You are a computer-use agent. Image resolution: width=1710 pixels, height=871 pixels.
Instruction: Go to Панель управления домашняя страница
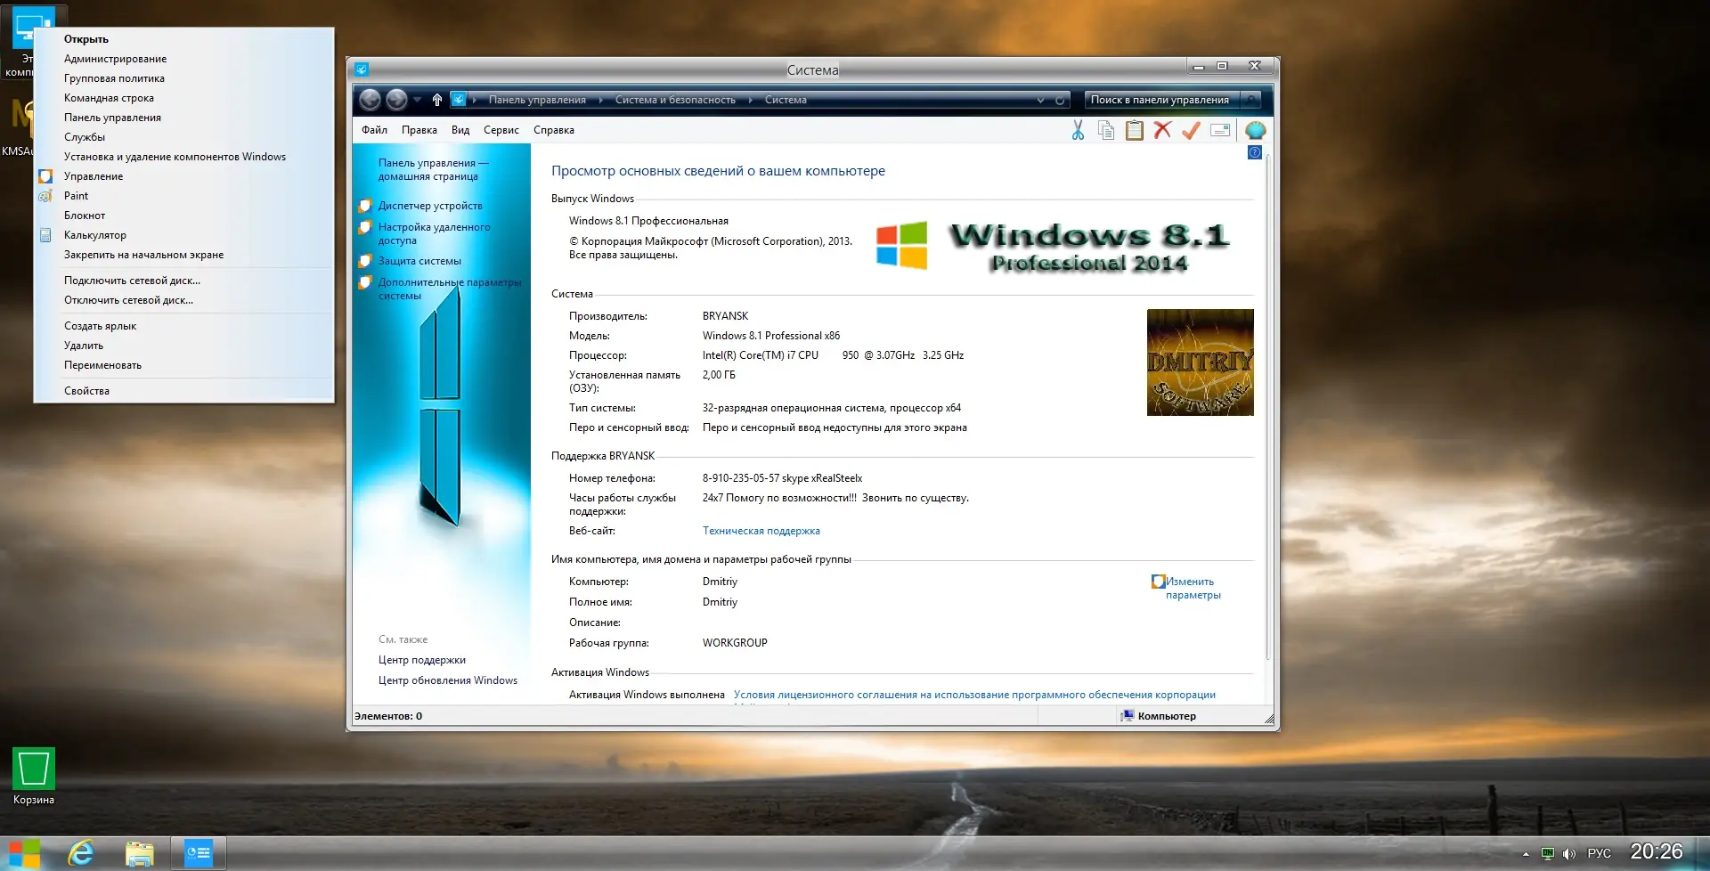click(x=433, y=170)
